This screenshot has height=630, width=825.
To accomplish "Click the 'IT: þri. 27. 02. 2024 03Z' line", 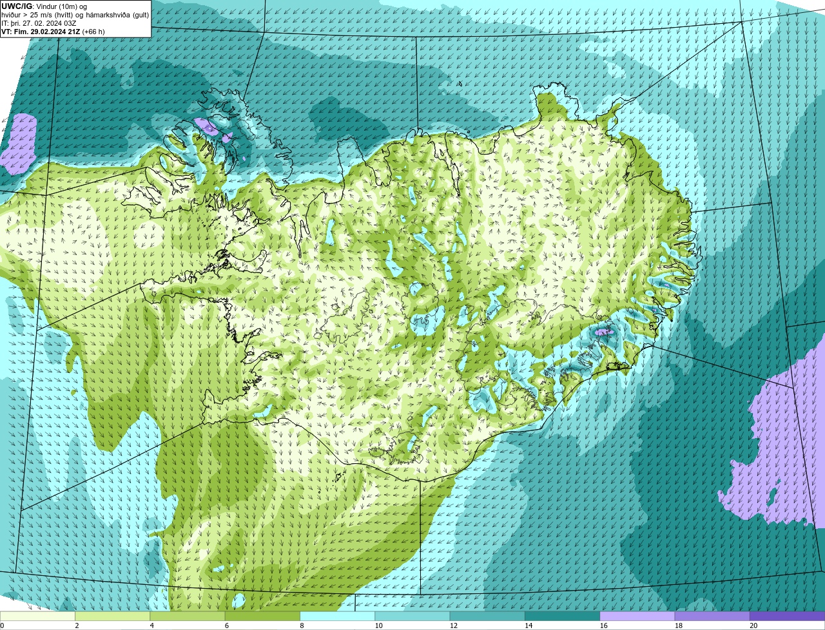I will 39,23.
